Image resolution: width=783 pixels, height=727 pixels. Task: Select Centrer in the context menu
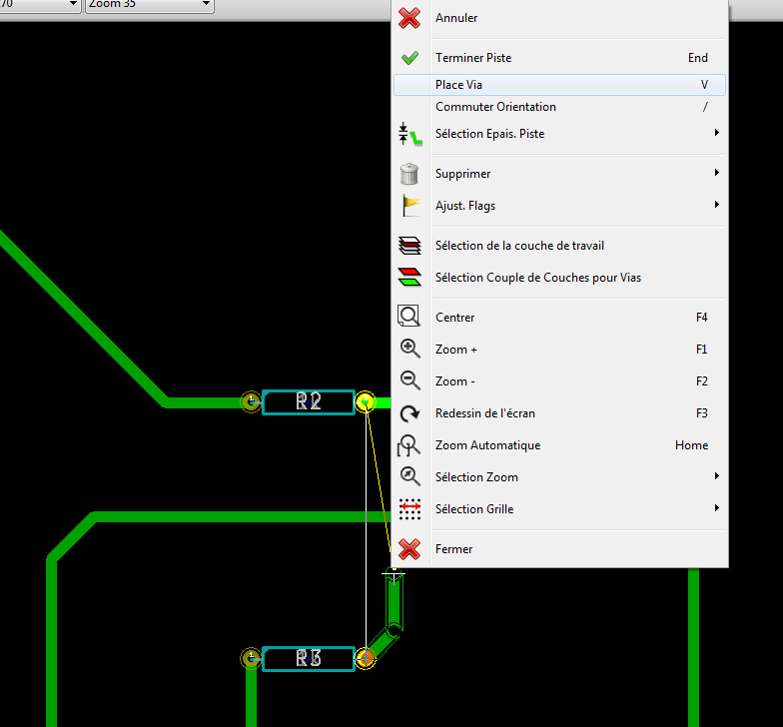point(559,318)
